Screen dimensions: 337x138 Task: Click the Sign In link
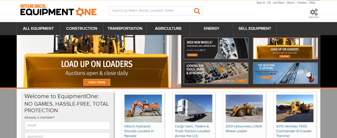coord(261,3)
